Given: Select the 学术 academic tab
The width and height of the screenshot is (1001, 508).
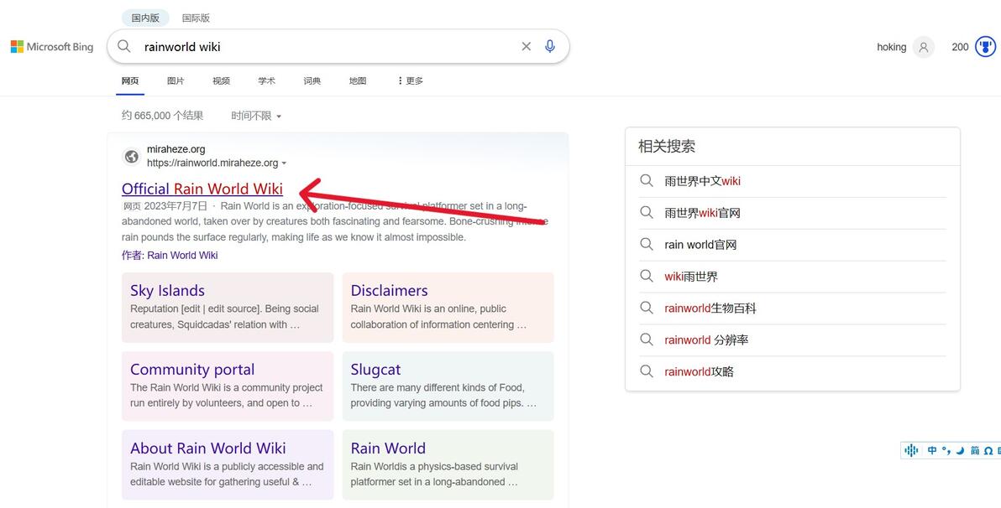Looking at the screenshot, I should click(x=267, y=81).
